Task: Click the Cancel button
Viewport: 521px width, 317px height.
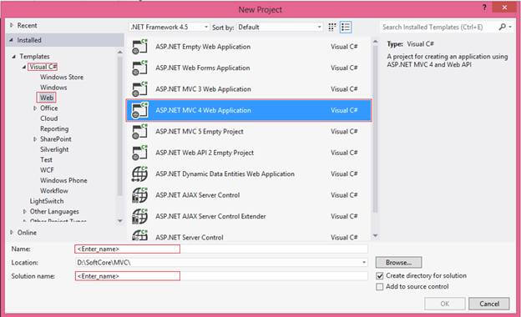Action: tap(489, 304)
